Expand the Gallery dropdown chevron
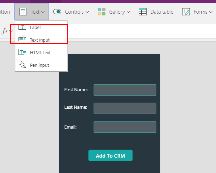This screenshot has height=173, width=216. 128,12
